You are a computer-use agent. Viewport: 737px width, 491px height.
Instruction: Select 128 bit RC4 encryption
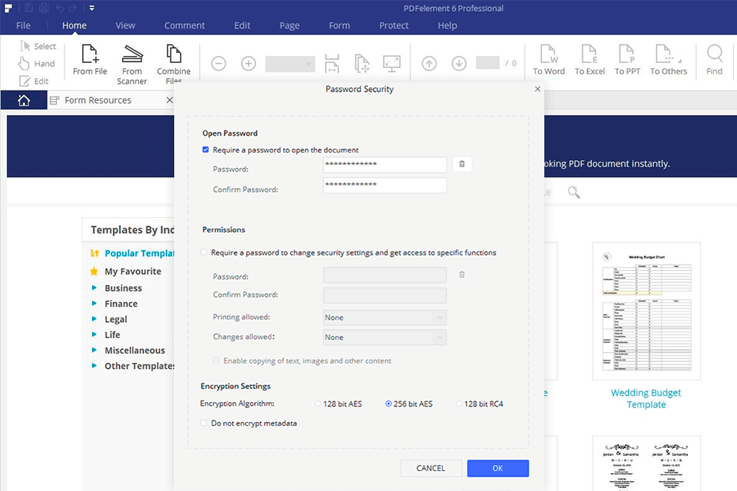(459, 404)
